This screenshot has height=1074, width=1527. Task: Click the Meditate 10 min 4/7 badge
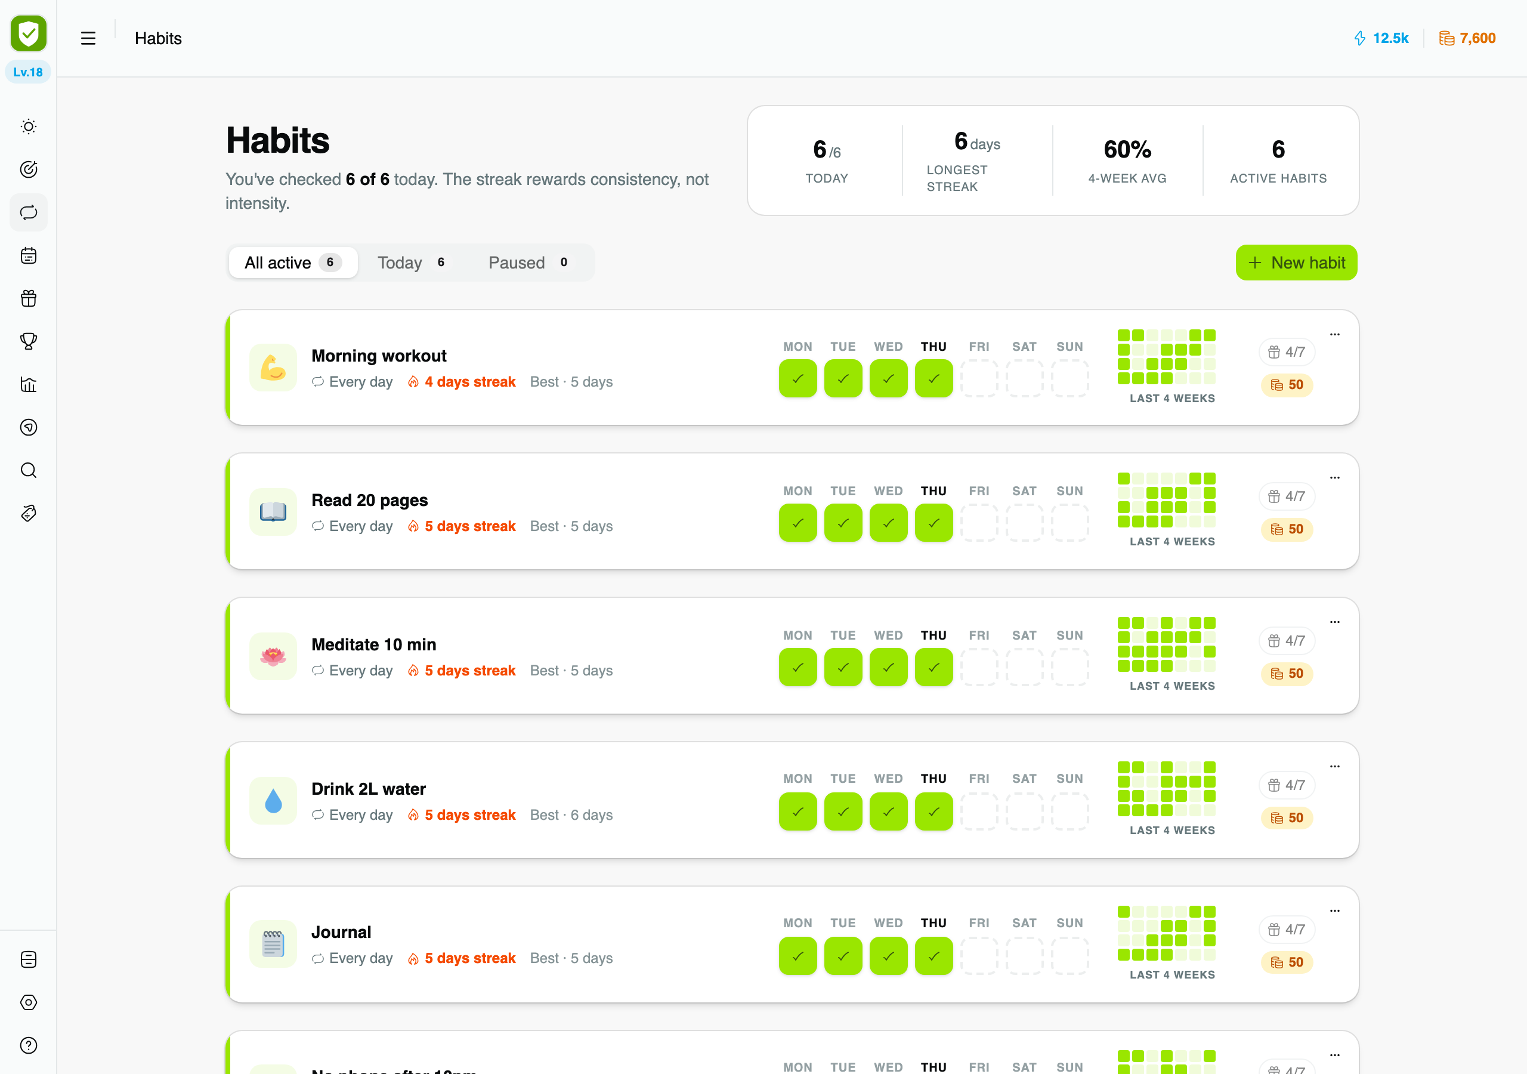pyautogui.click(x=1286, y=641)
